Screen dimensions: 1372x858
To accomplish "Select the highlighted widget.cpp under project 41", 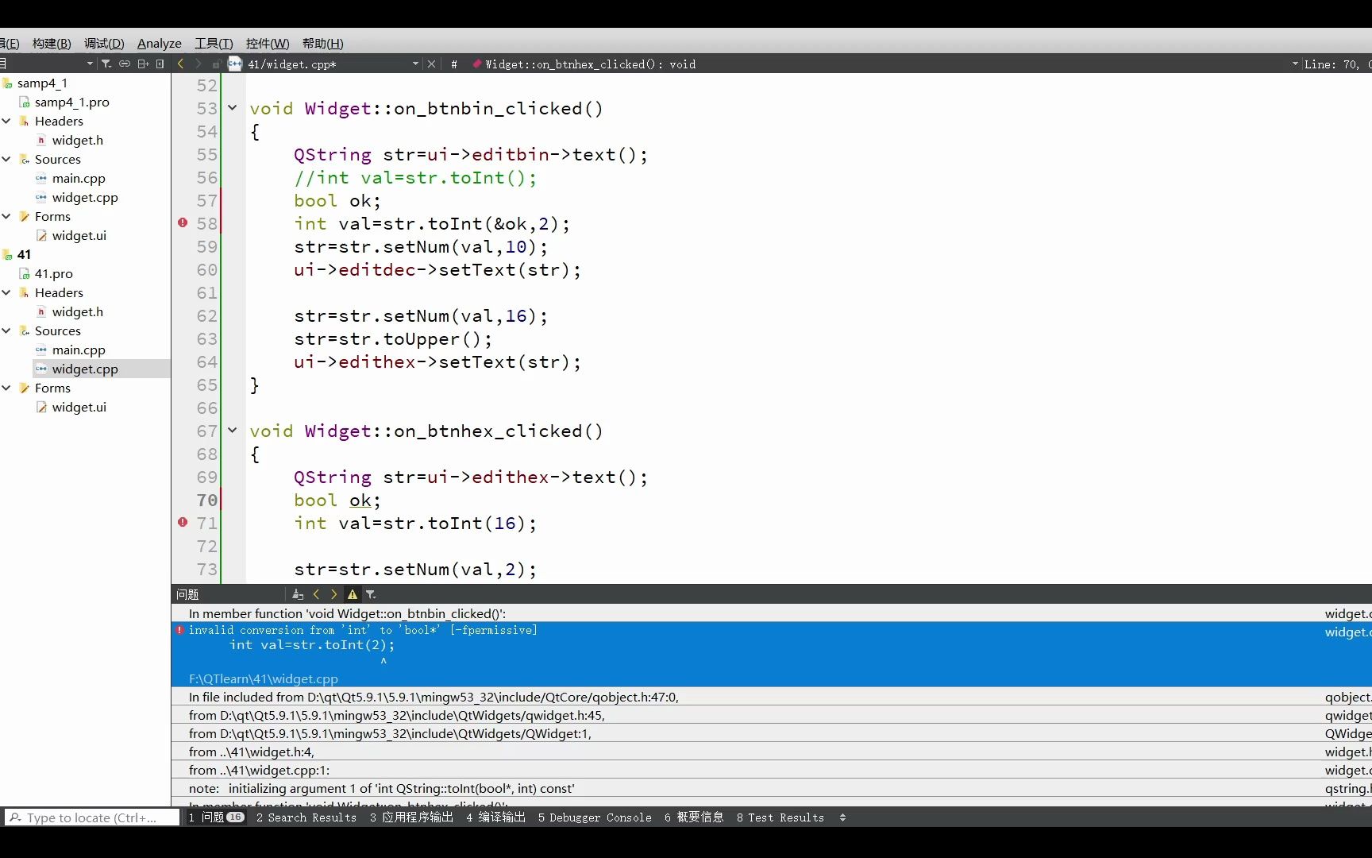I will pyautogui.click(x=85, y=369).
